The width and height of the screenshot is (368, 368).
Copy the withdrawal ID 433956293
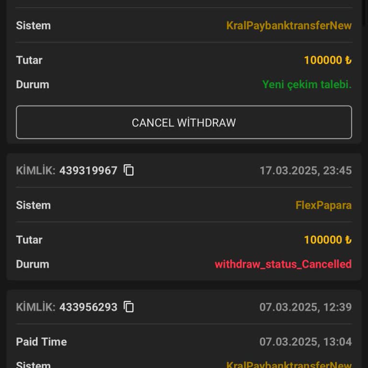(x=129, y=307)
